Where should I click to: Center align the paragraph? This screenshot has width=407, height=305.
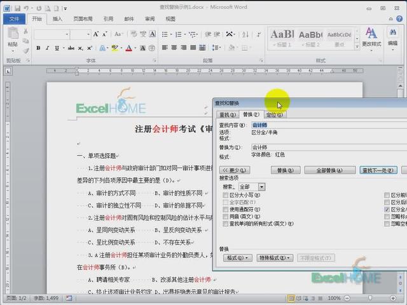[174, 48]
